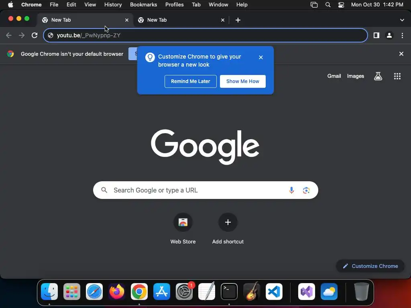Viewport: 411px width, 308px height.
Task: Open a new tab with the plus button
Action: click(x=238, y=20)
